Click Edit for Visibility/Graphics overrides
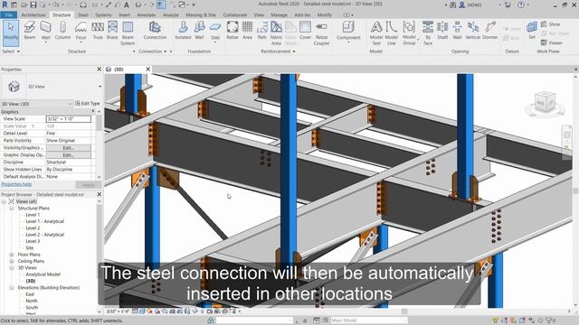 [x=69, y=148]
